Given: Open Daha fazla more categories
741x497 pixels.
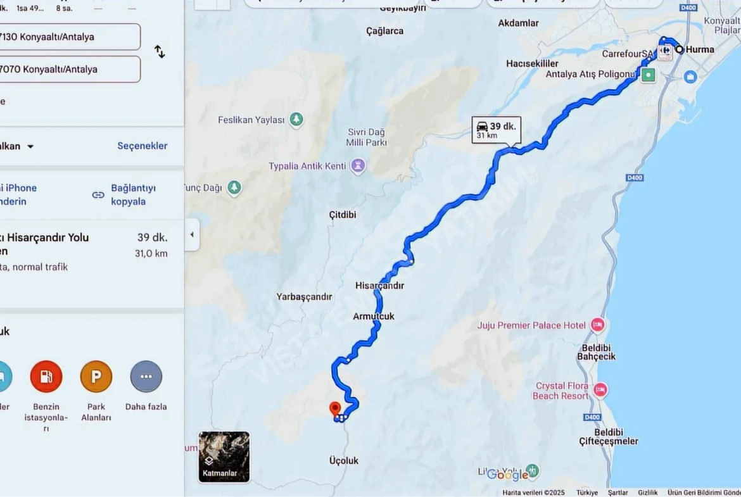Looking at the screenshot, I should pos(146,377).
